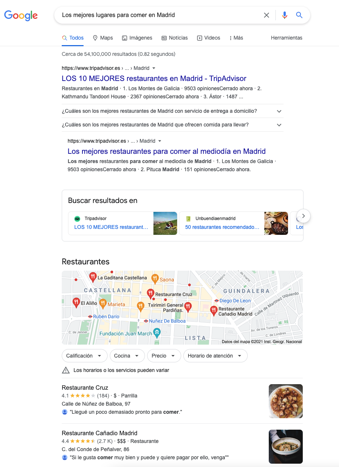The image size is (339, 467).
Task: Click the Restaurante Cañadio Madrid map pin
Action: (214, 311)
